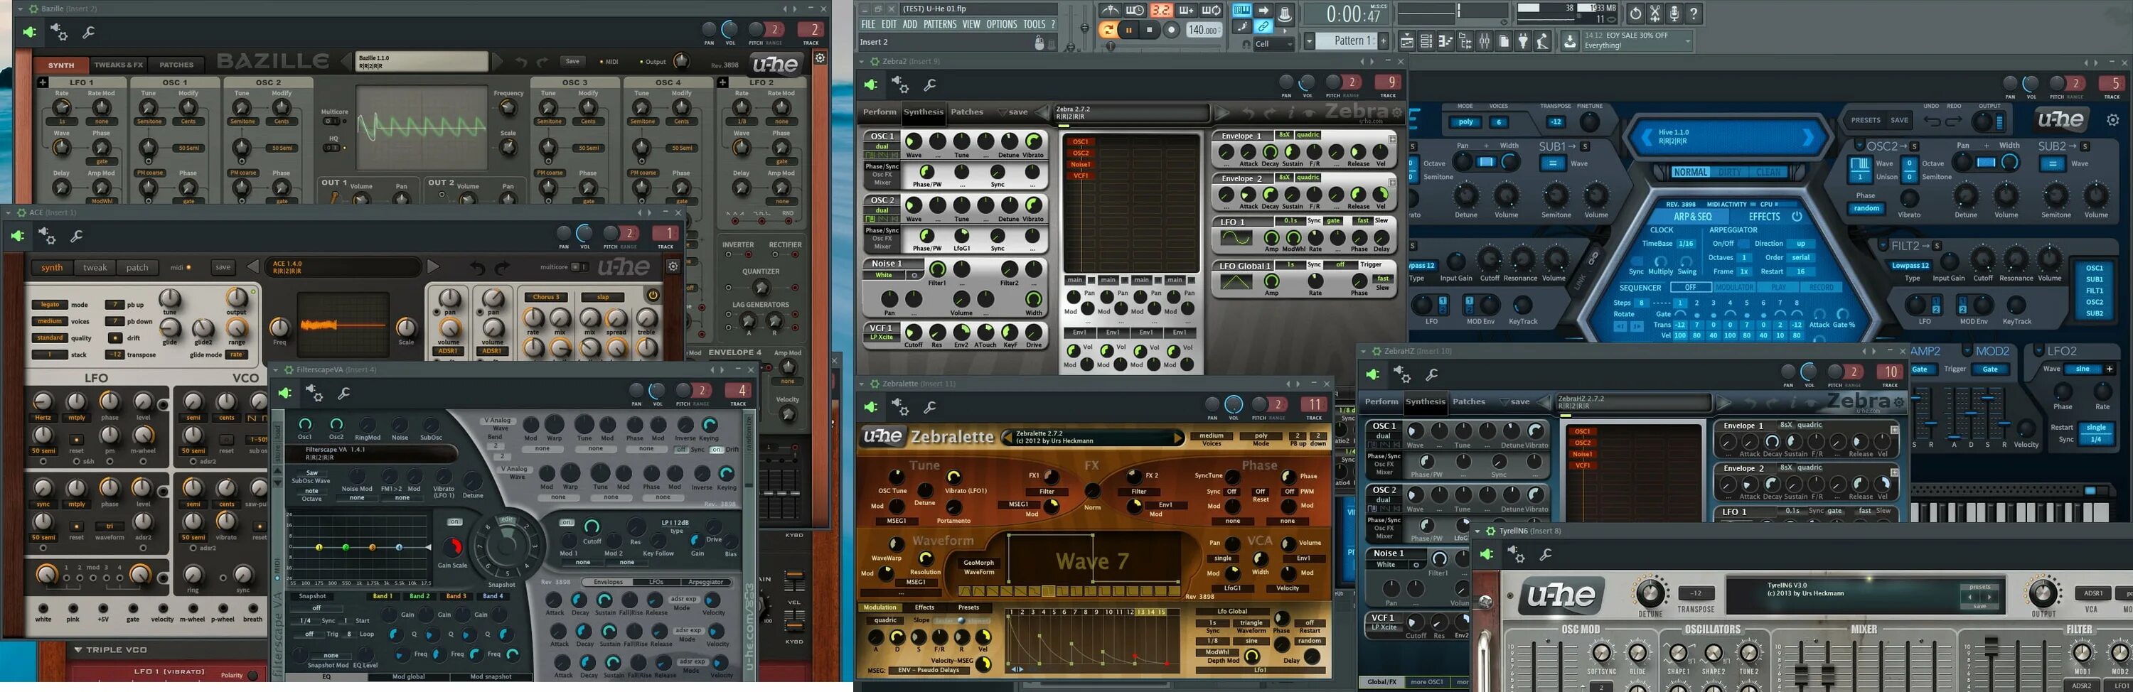Click the help question mark toolbar icon
Image resolution: width=2133 pixels, height=692 pixels.
(1694, 13)
